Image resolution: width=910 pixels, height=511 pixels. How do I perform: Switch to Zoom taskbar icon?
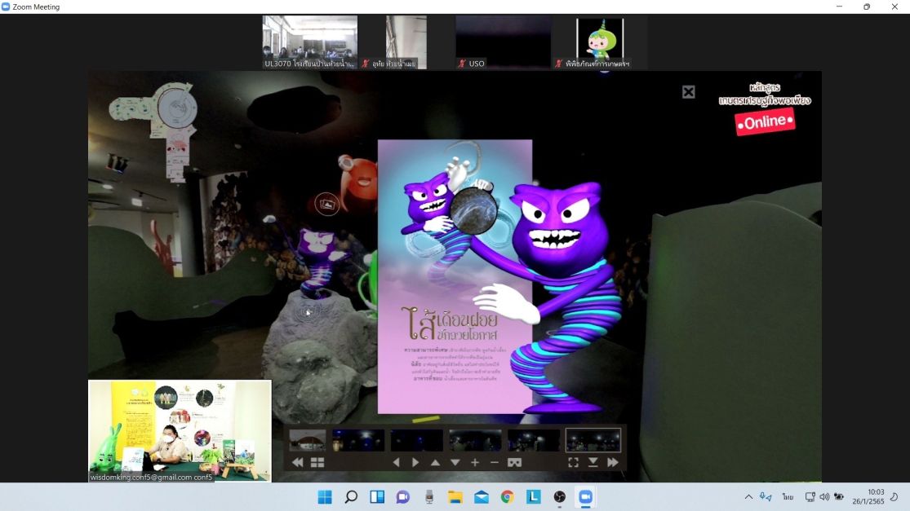pos(585,497)
